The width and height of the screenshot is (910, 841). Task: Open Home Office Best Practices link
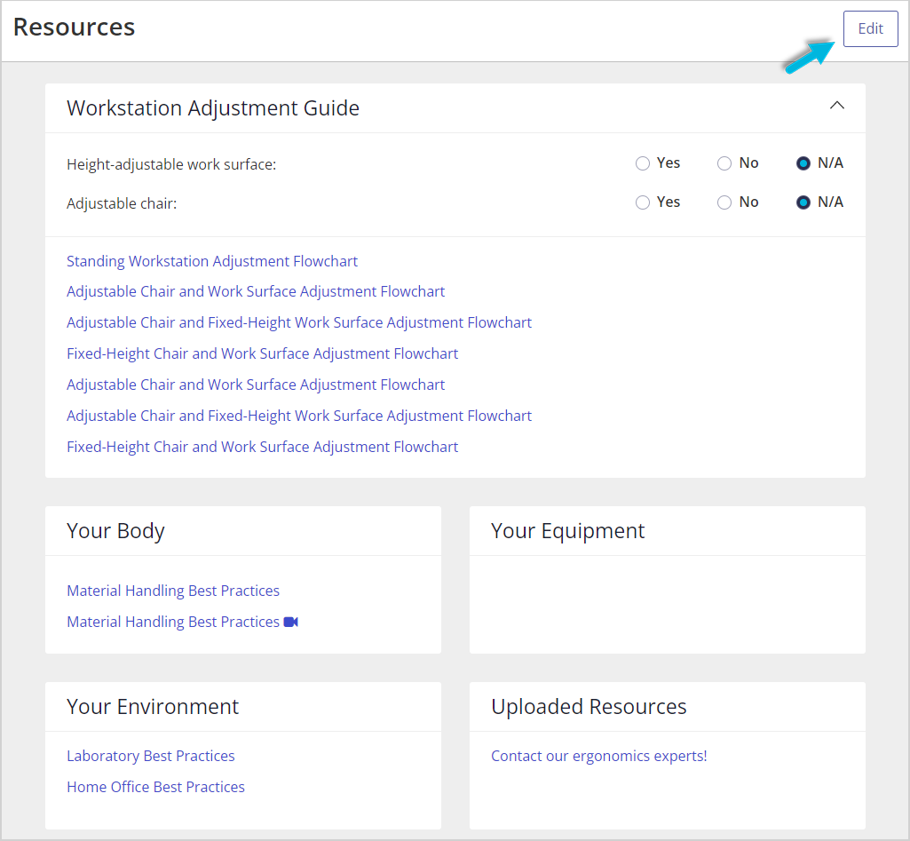(x=155, y=788)
